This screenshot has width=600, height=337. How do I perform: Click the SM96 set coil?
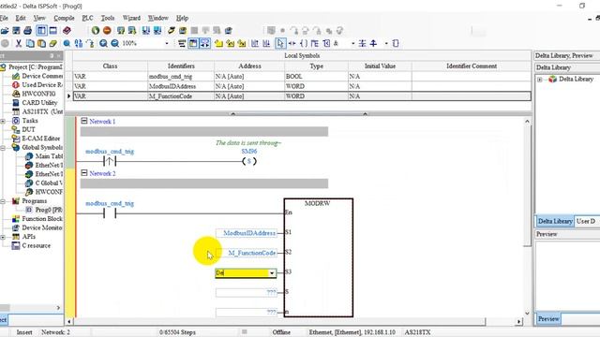tap(249, 161)
